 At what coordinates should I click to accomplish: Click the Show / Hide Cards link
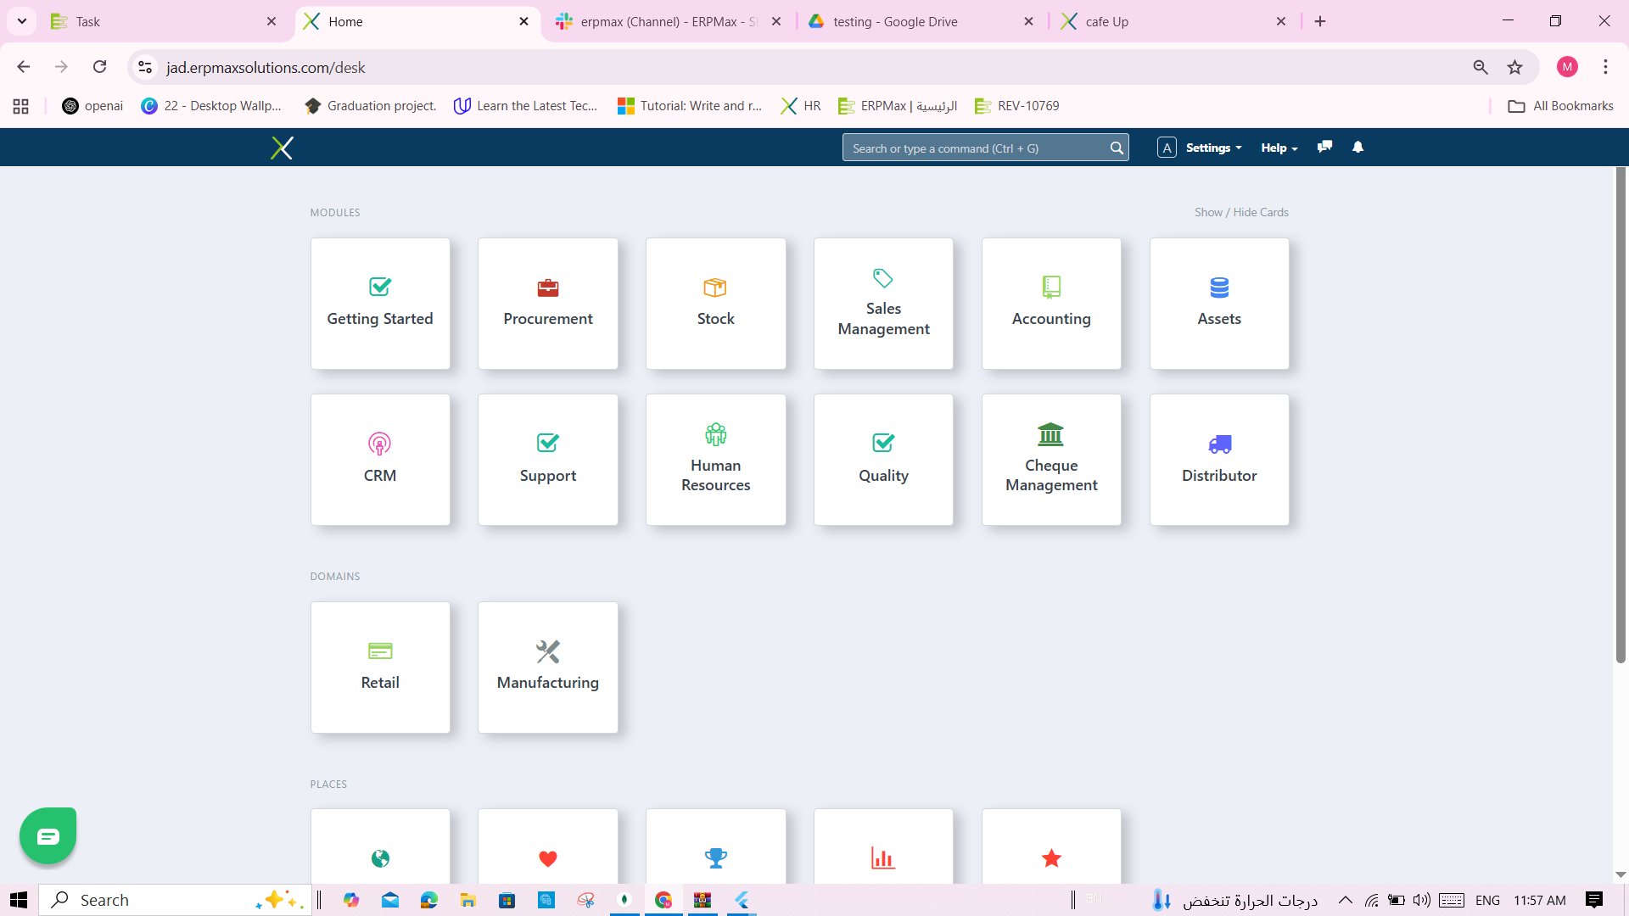click(1240, 212)
